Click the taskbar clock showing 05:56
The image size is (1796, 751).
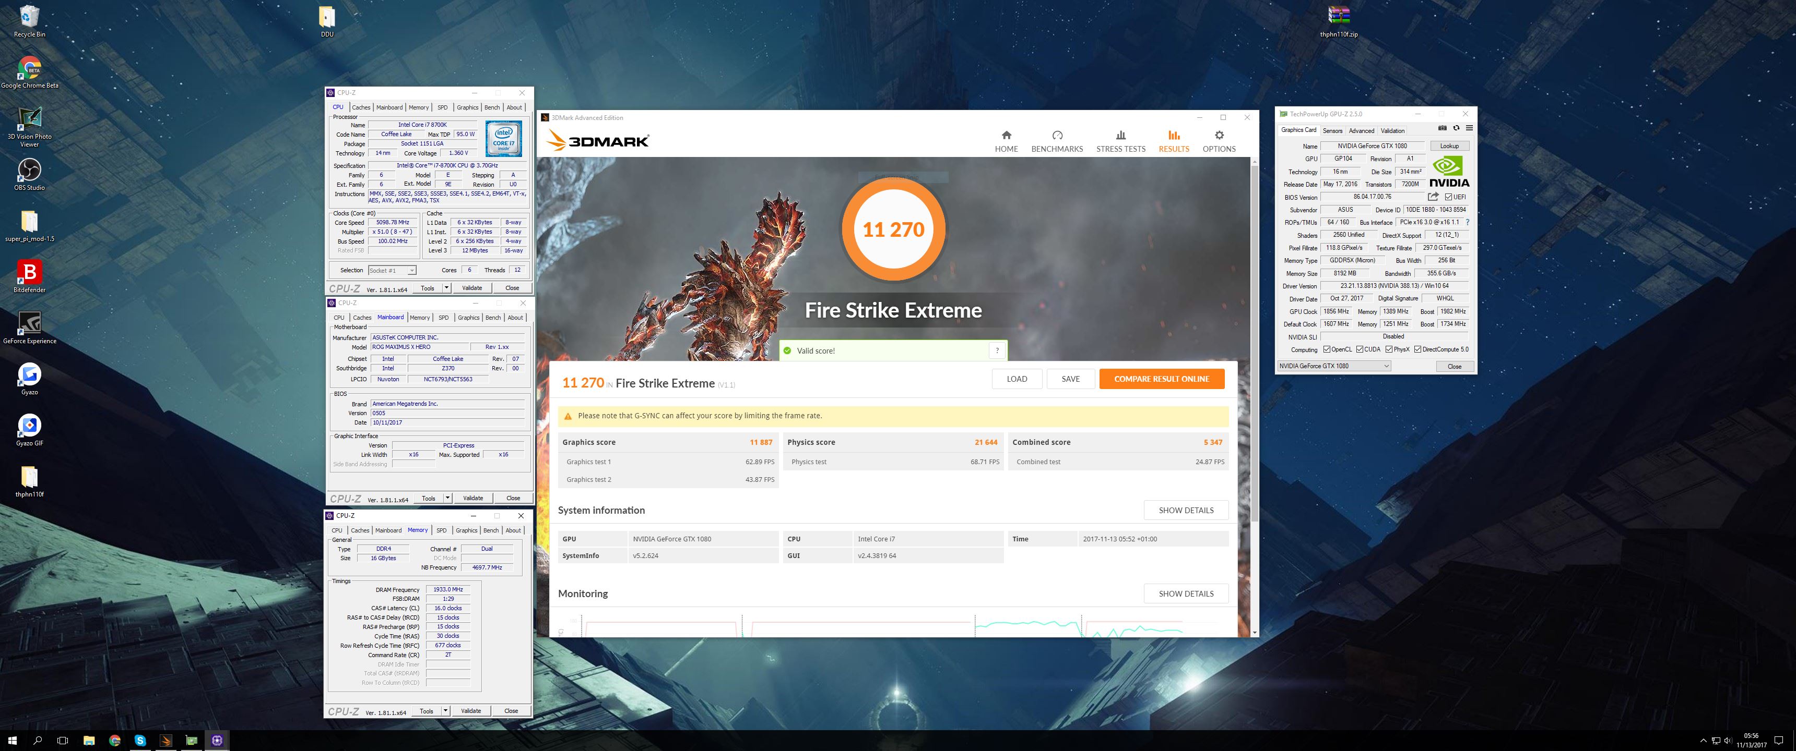tap(1751, 741)
